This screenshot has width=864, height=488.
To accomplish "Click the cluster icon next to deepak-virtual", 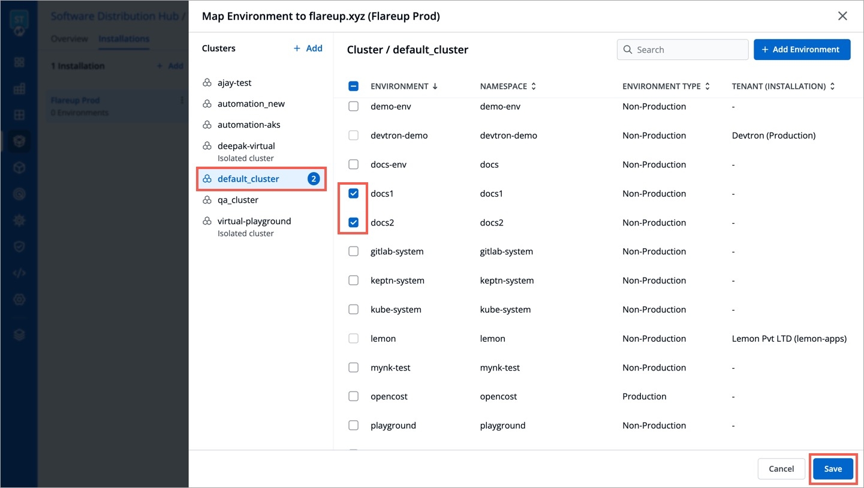I will coord(207,146).
